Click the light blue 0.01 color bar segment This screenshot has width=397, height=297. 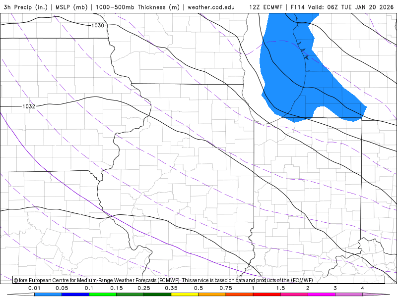48,295
